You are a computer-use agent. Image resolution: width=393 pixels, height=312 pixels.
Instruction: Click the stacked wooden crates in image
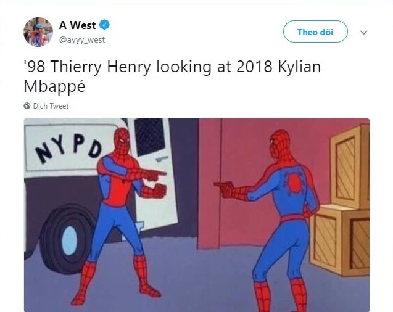(341, 200)
